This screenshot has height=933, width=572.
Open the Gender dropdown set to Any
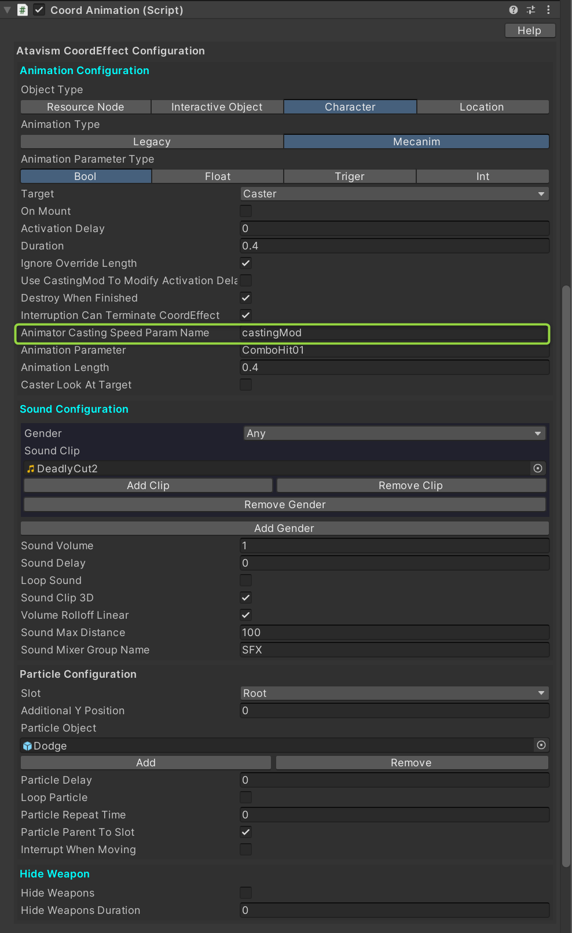pyautogui.click(x=394, y=434)
